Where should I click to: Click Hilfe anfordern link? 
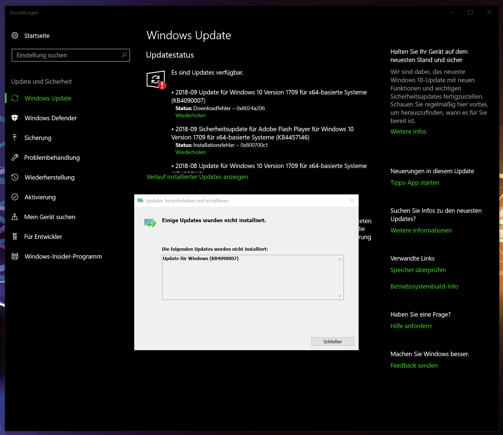coord(411,326)
